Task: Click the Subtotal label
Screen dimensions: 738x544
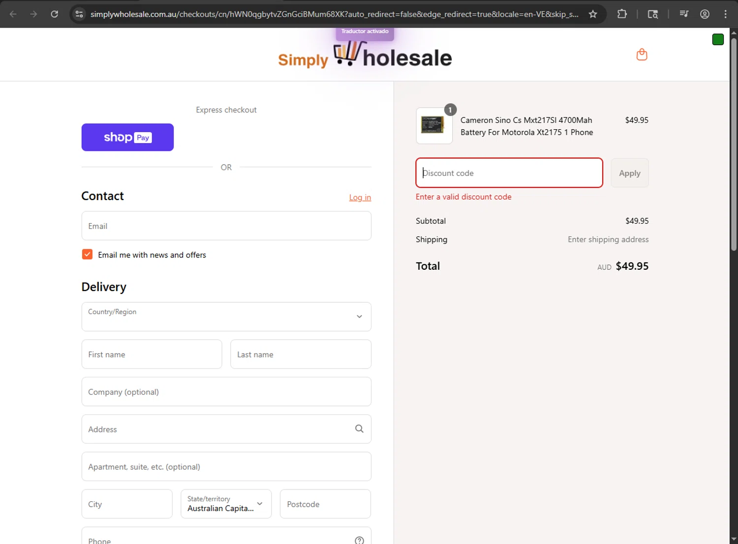Action: point(430,221)
